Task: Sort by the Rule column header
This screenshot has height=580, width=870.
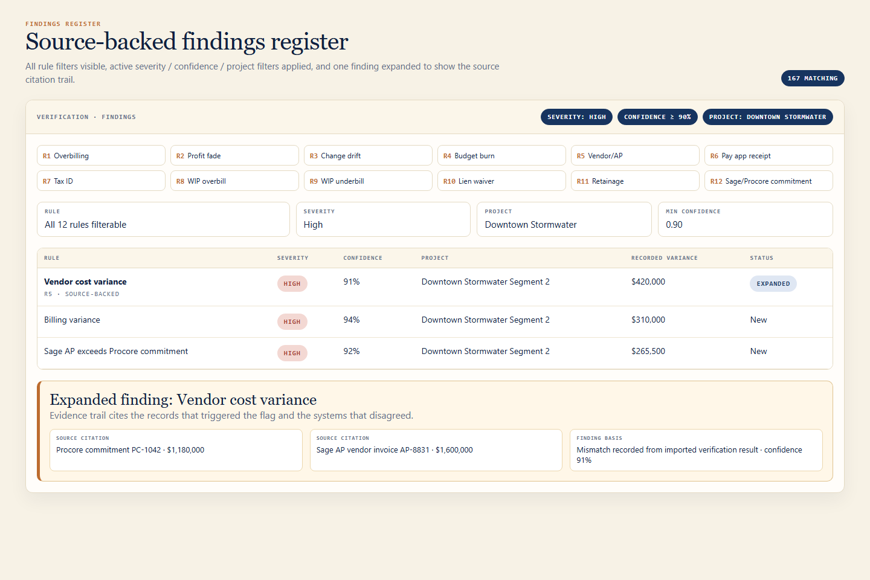Action: pyautogui.click(x=52, y=258)
